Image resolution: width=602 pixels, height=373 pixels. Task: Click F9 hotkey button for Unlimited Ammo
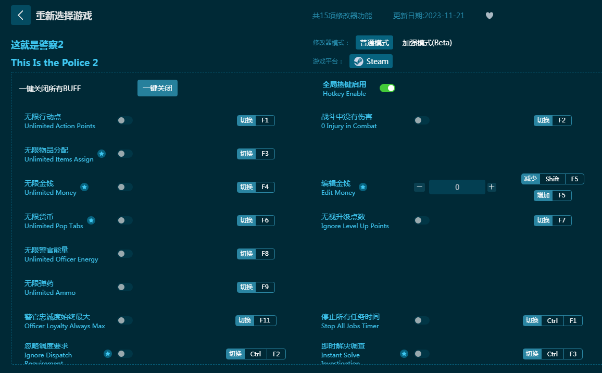coord(256,287)
